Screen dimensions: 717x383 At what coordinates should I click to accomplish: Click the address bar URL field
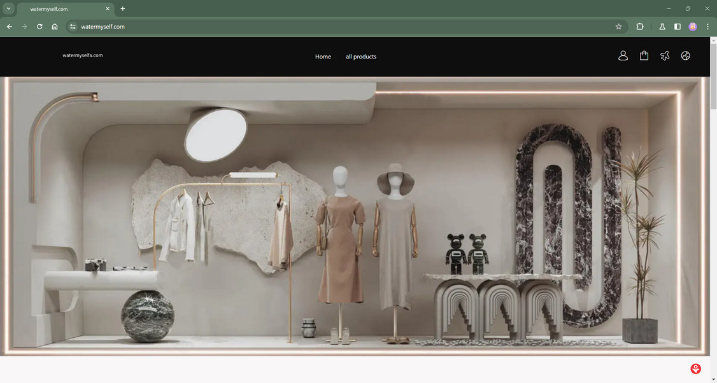tap(346, 27)
